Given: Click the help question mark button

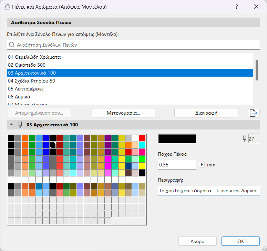Looking at the screenshot, I should [x=237, y=7].
